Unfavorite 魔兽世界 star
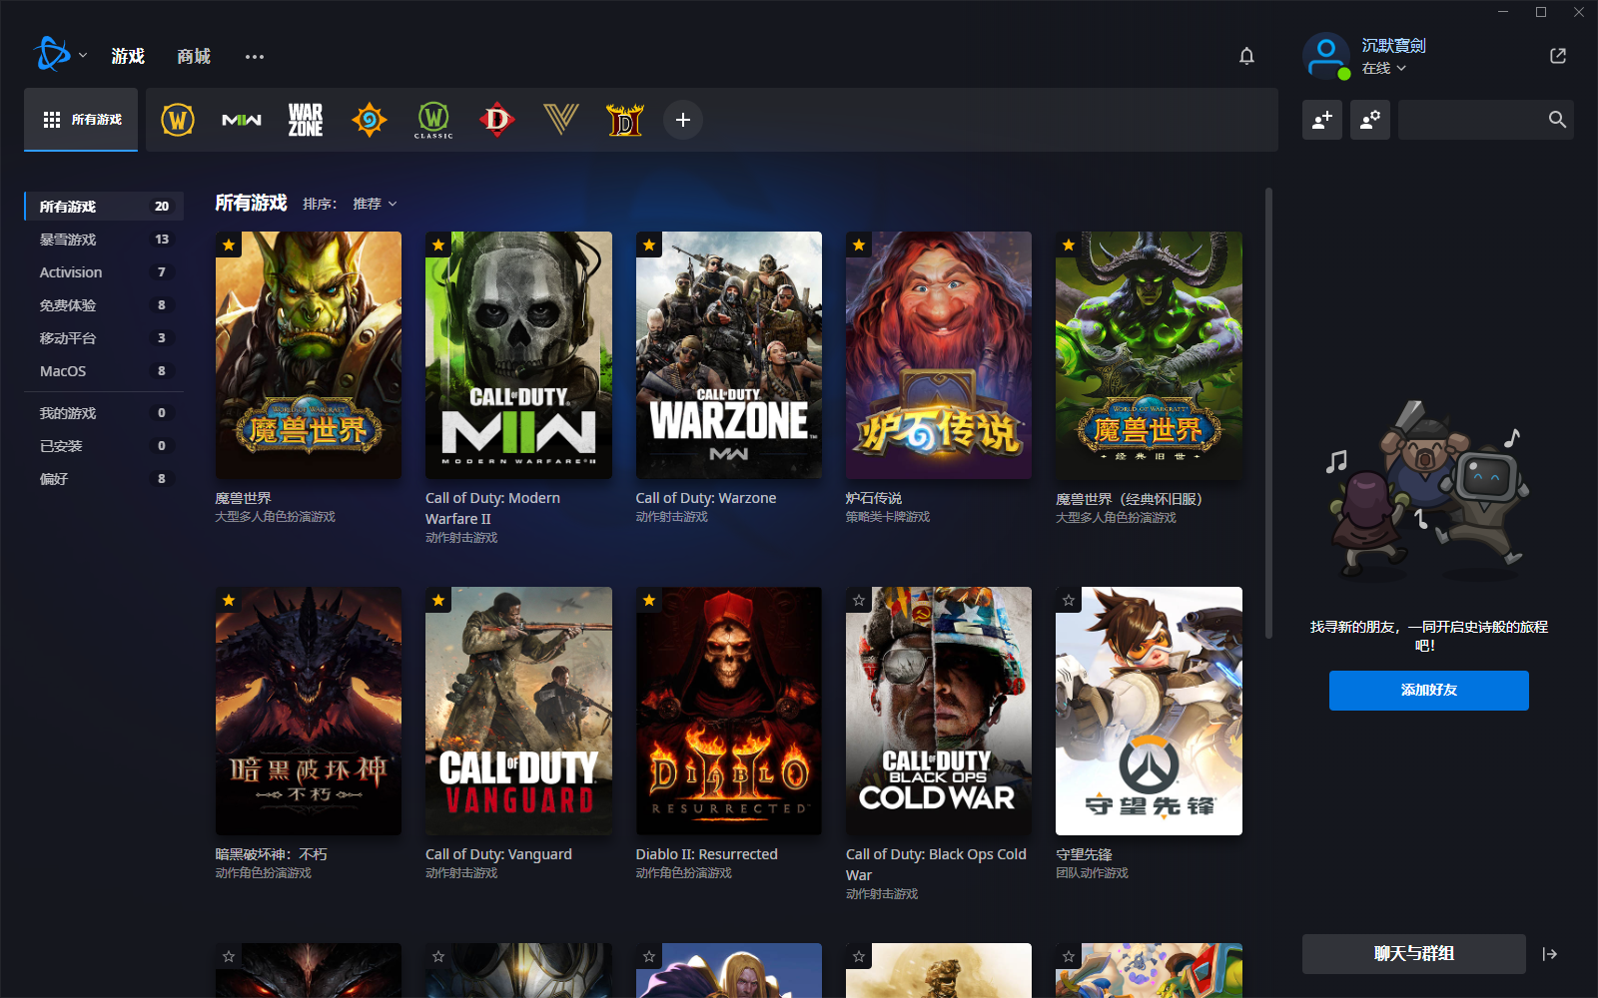1598x998 pixels. (x=229, y=245)
